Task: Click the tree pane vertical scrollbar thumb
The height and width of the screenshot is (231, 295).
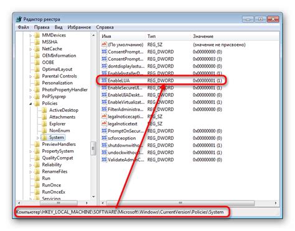Action: click(x=93, y=148)
